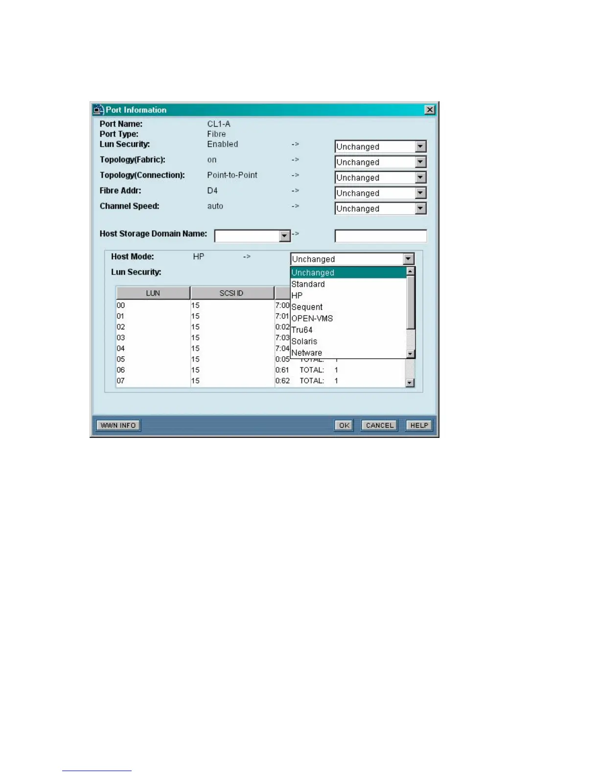Click the 0:61 value in table
Viewport: 599px width, 775px height.
pos(282,370)
